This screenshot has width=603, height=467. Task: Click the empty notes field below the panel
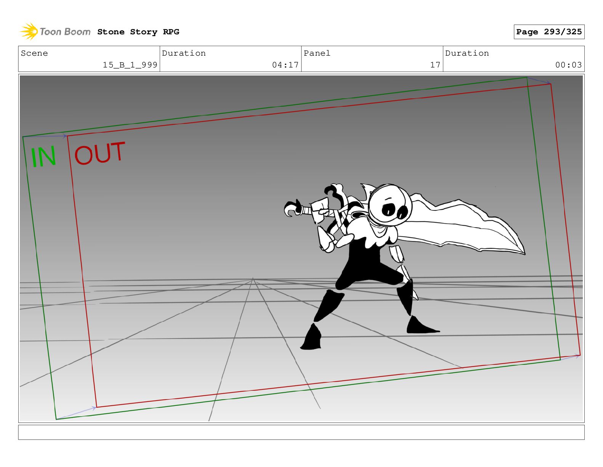301,432
